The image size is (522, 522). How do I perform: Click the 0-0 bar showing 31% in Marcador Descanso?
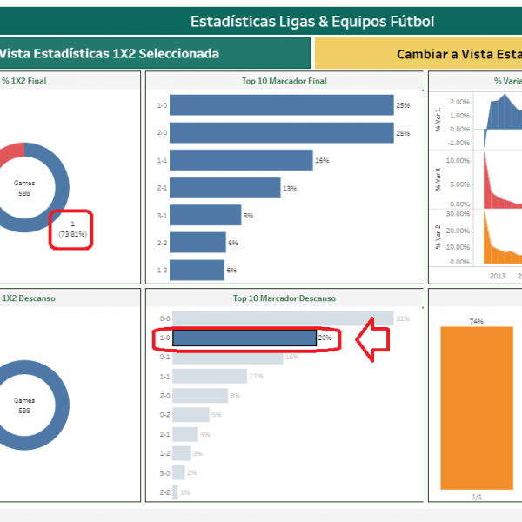tap(282, 319)
